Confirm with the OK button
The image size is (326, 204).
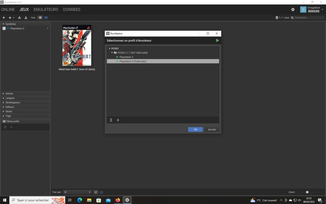(x=195, y=130)
